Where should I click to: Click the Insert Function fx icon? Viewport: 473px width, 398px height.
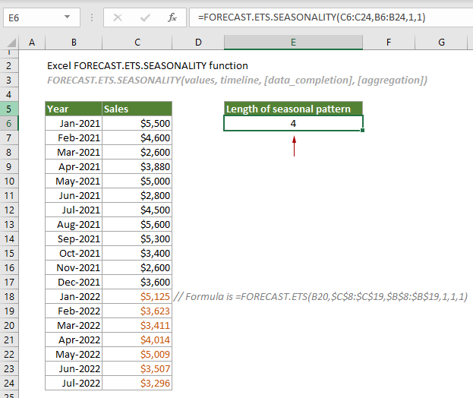click(x=172, y=14)
